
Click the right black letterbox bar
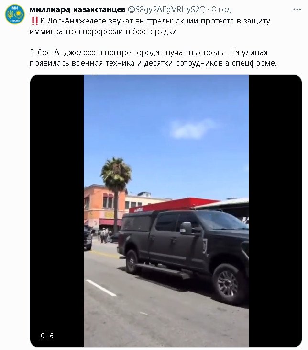275,211
